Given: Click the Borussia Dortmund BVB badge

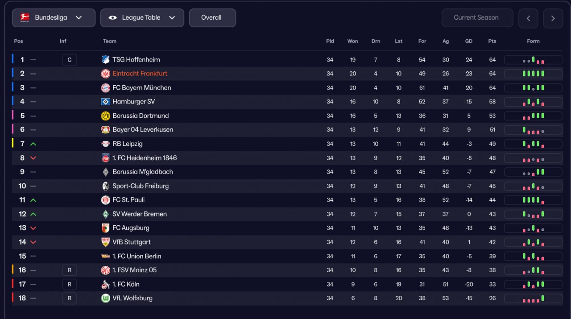Looking at the screenshot, I should (x=105, y=116).
